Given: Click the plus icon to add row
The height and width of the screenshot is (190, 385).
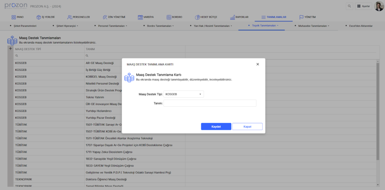Looking at the screenshot, I should point(10,49).
